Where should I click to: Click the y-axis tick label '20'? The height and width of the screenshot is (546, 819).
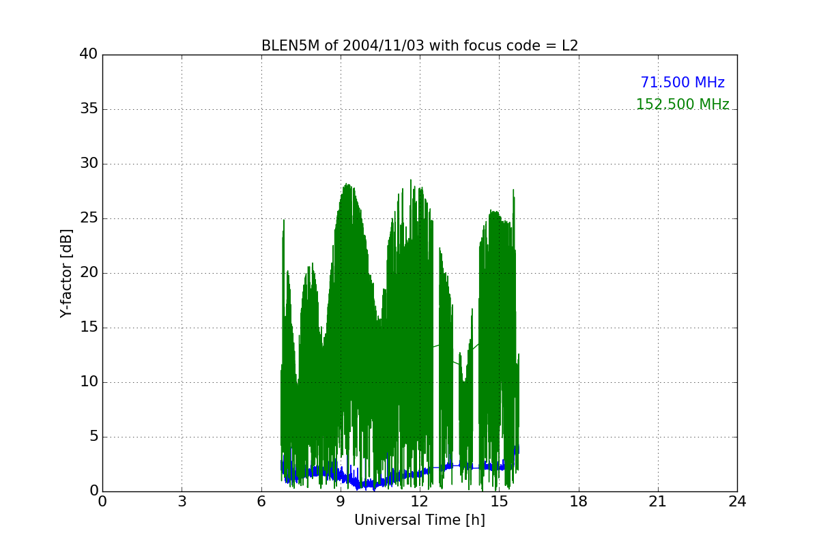click(89, 273)
